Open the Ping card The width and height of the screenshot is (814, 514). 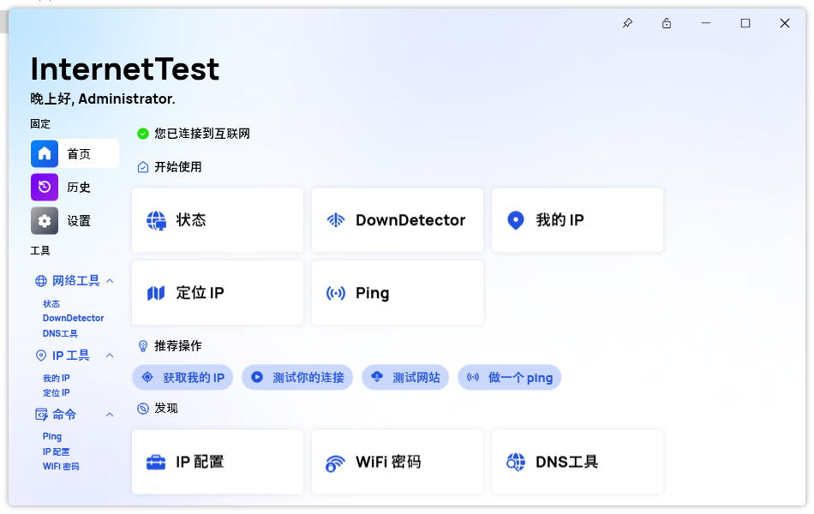coord(398,293)
